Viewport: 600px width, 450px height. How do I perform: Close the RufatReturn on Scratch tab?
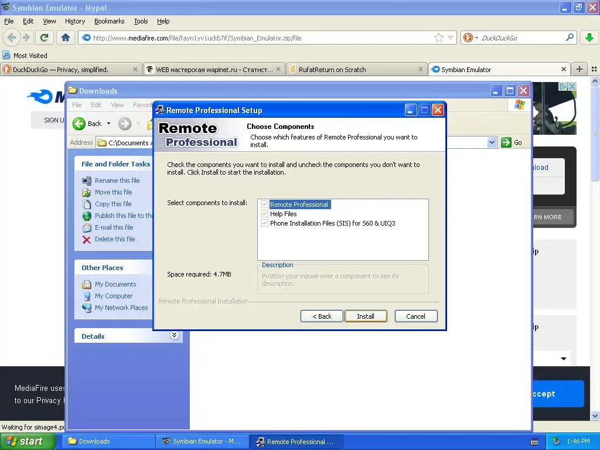click(x=421, y=69)
